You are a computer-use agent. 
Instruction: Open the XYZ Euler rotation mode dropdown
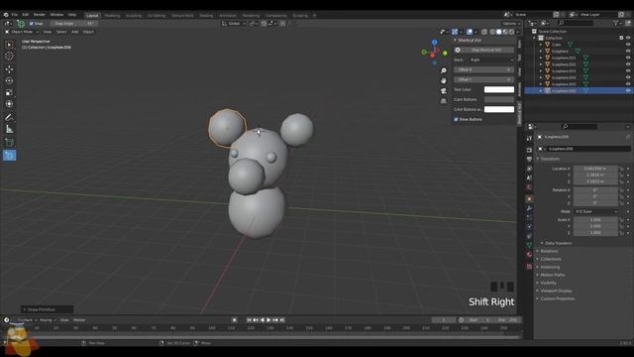click(x=596, y=211)
